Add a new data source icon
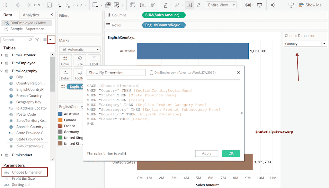The width and height of the screenshot is (329, 188). coord(59,5)
